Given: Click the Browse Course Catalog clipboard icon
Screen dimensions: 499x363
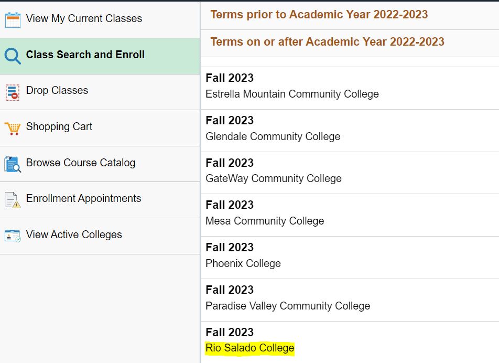Looking at the screenshot, I should tap(12, 163).
